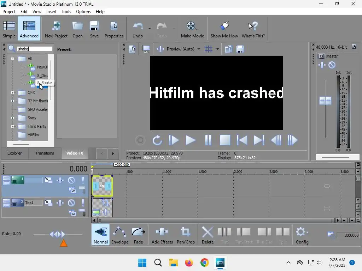The image size is (362, 271).
Task: Expand the 32-bit floating point folder
Action: 12,101
